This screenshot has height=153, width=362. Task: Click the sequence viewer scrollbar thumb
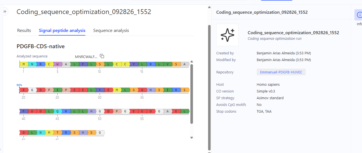click(x=192, y=94)
